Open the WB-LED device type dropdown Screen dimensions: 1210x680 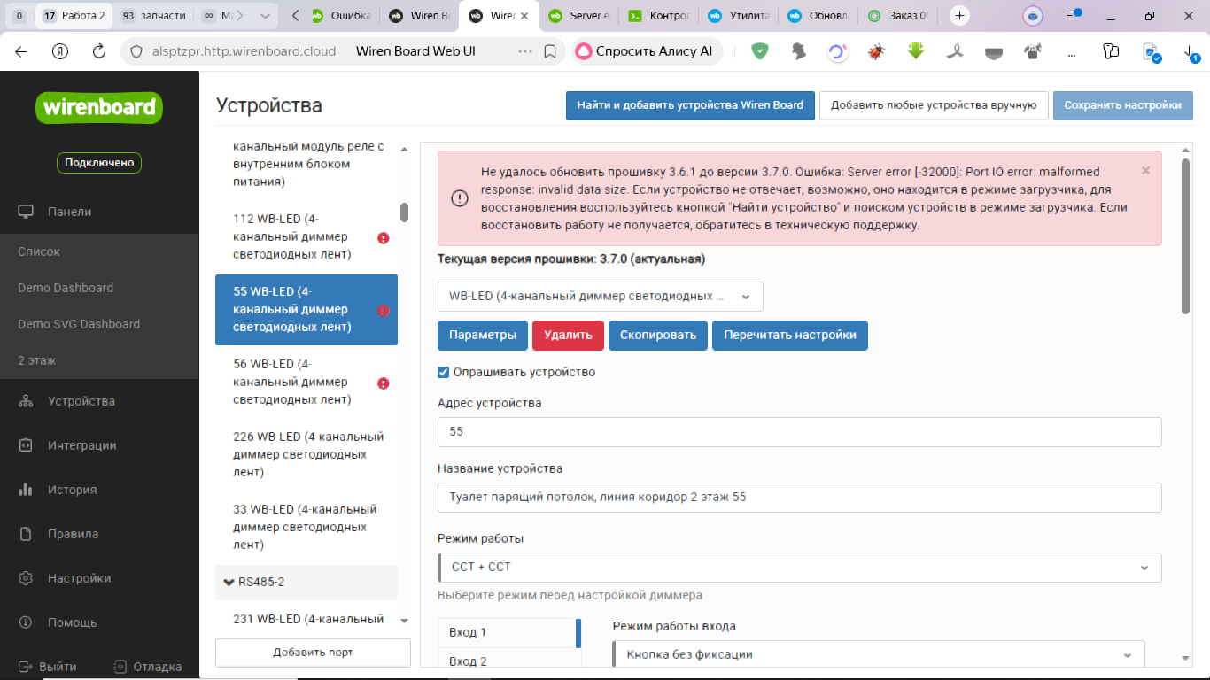tap(600, 297)
